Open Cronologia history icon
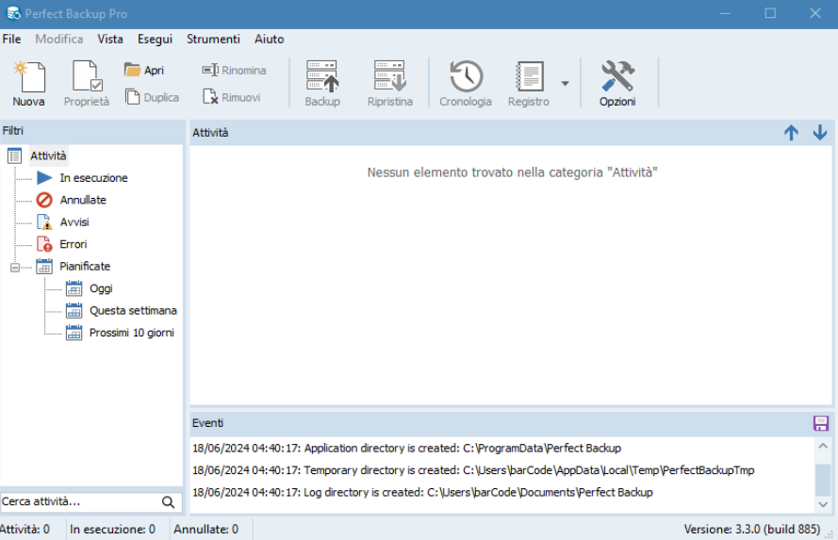Screen dimensions: 838x540 click(466, 76)
